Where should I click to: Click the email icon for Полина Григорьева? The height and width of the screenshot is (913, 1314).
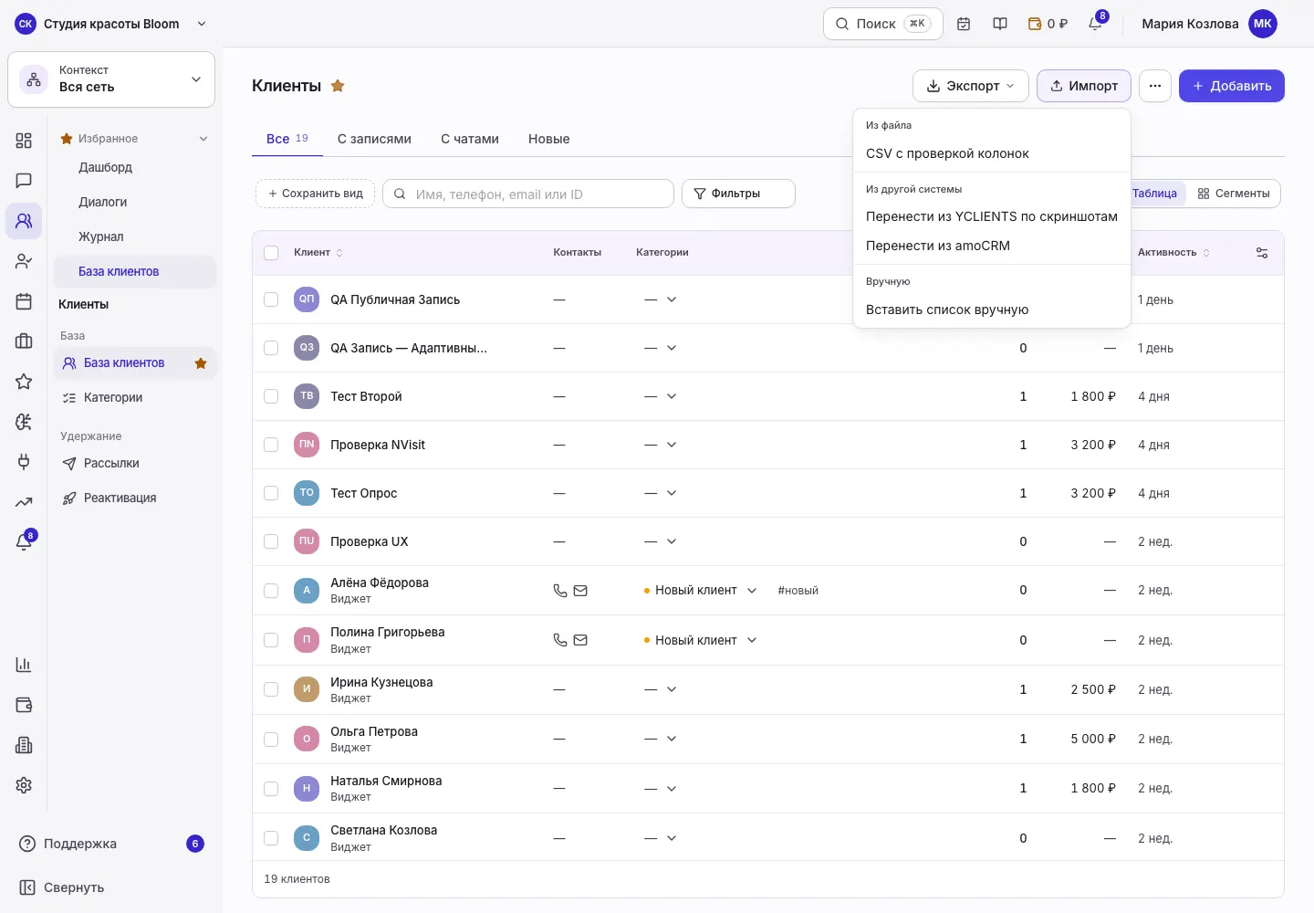[x=580, y=640]
